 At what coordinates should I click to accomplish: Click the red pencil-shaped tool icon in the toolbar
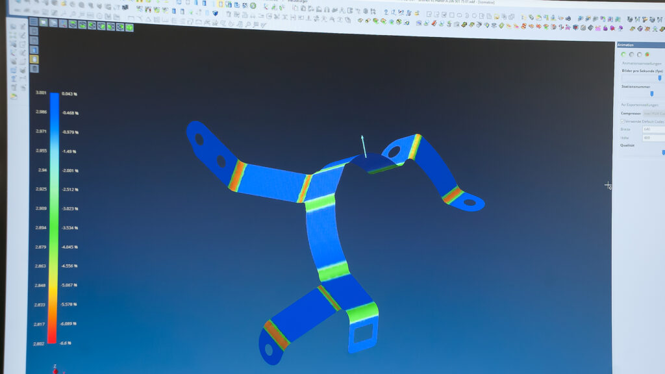tap(434, 23)
